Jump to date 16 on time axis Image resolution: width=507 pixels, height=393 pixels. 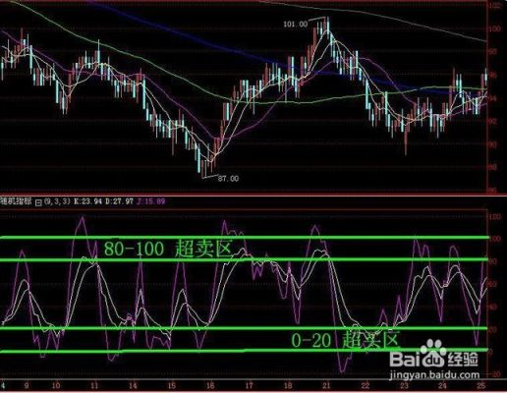(210, 386)
